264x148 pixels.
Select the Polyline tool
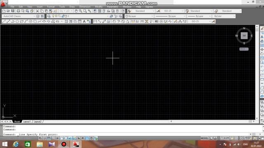pyautogui.click(x=13, y=21)
